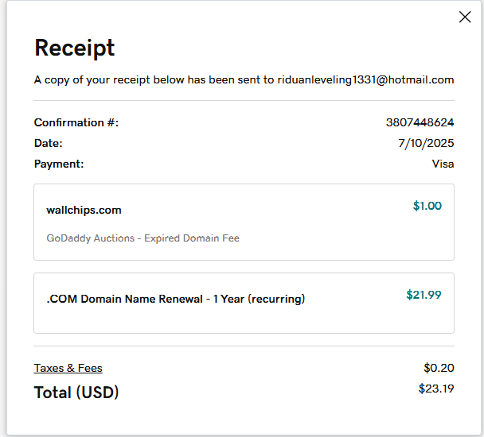This screenshot has width=484, height=437.
Task: Select the wallchips.com domain name
Action: (84, 210)
